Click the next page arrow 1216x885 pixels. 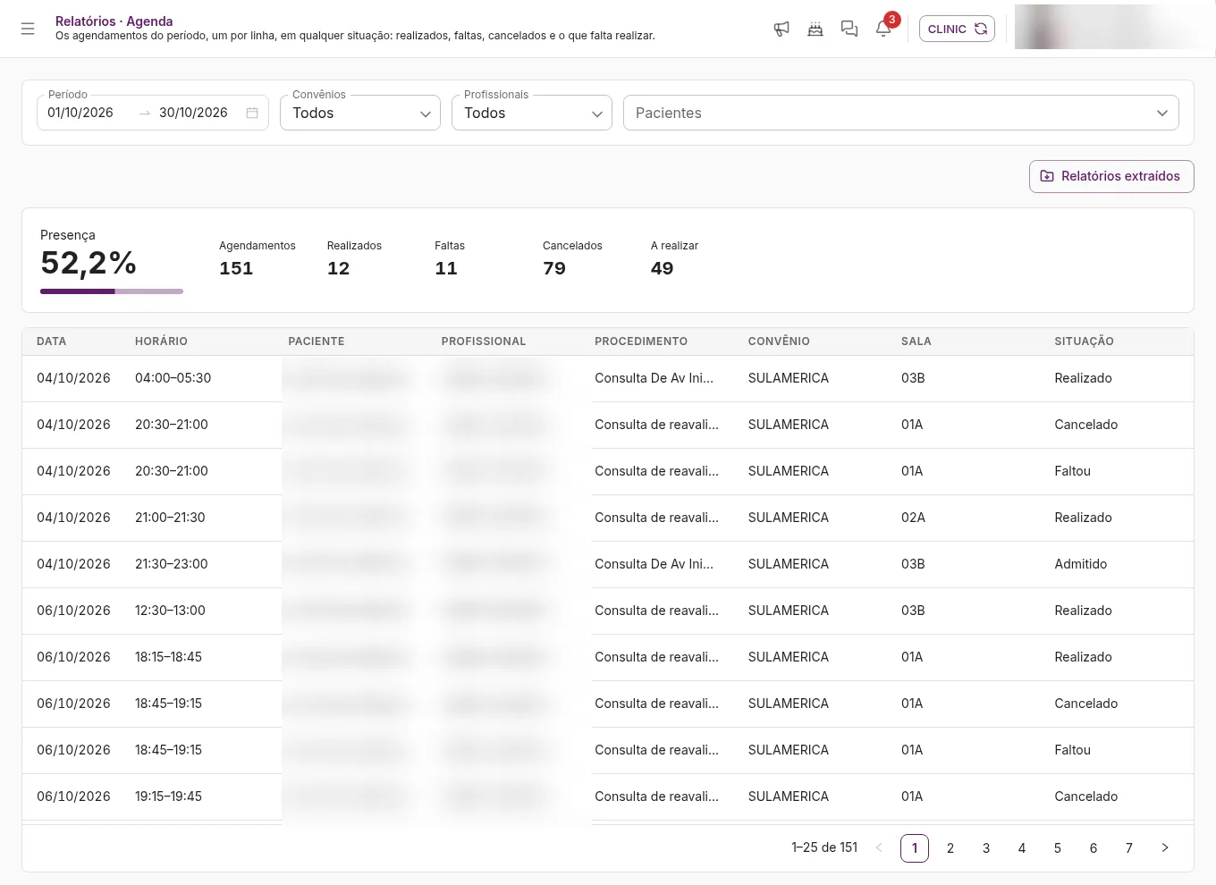[x=1165, y=847]
